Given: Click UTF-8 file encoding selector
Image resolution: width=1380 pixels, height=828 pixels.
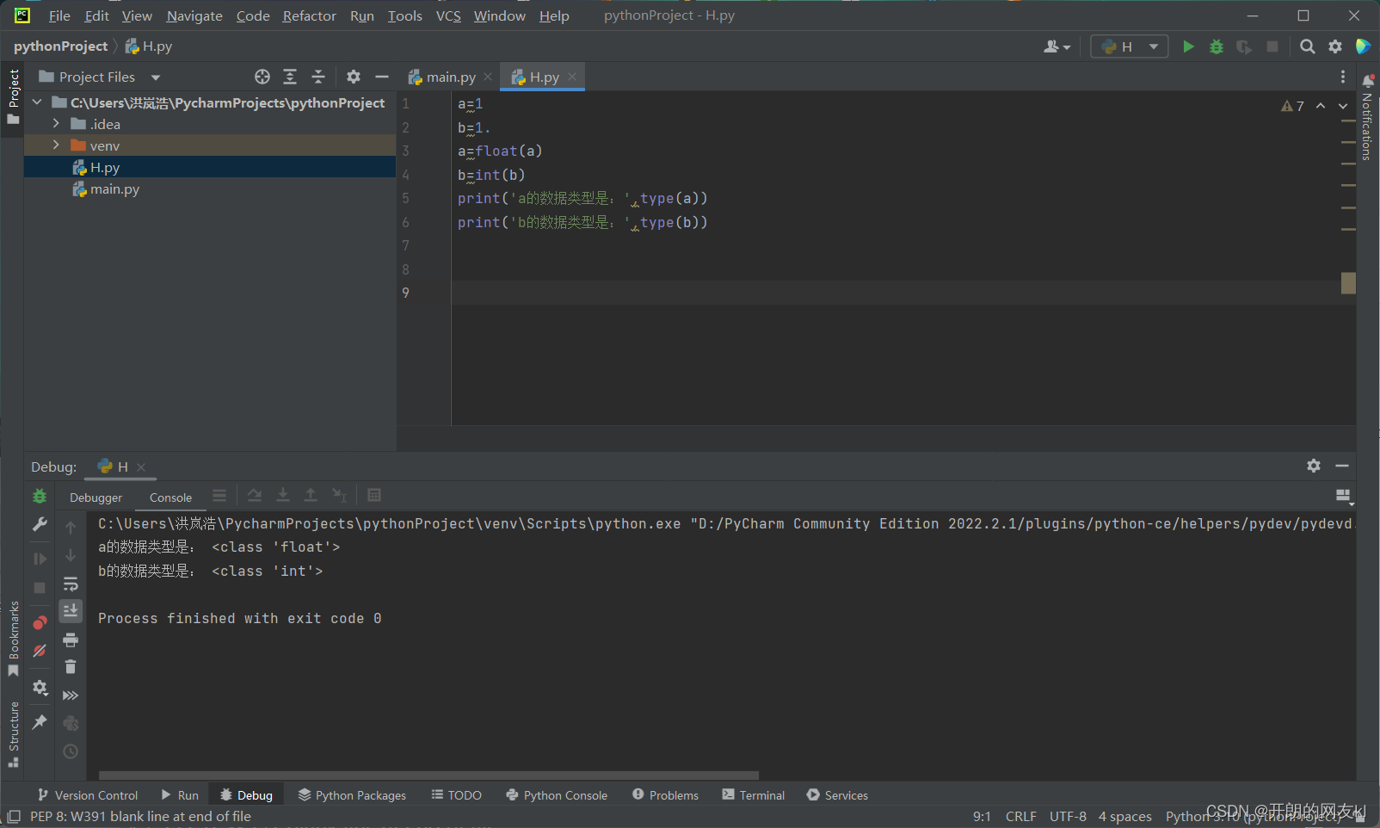Looking at the screenshot, I should pos(1068,816).
